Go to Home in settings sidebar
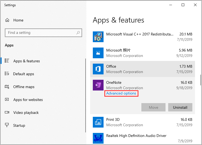This screenshot has height=145, width=202. pyautogui.click(x=18, y=20)
